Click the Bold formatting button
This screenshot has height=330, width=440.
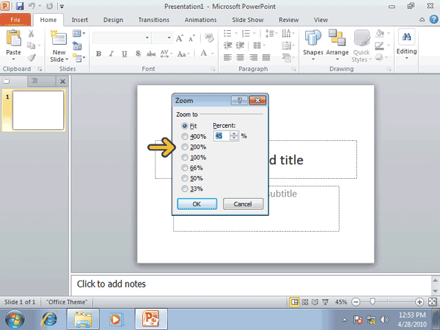click(x=98, y=54)
